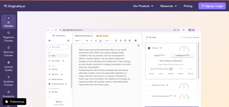Click info icon beside 15% AI Allowance Selected
229x107 pixels.
(x=182, y=61)
